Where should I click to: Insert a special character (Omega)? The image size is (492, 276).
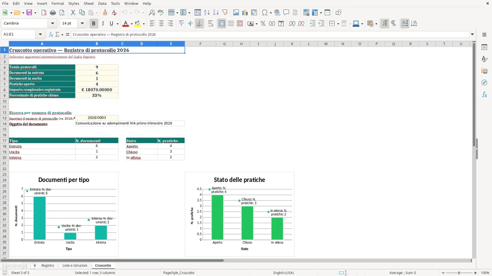click(x=265, y=13)
